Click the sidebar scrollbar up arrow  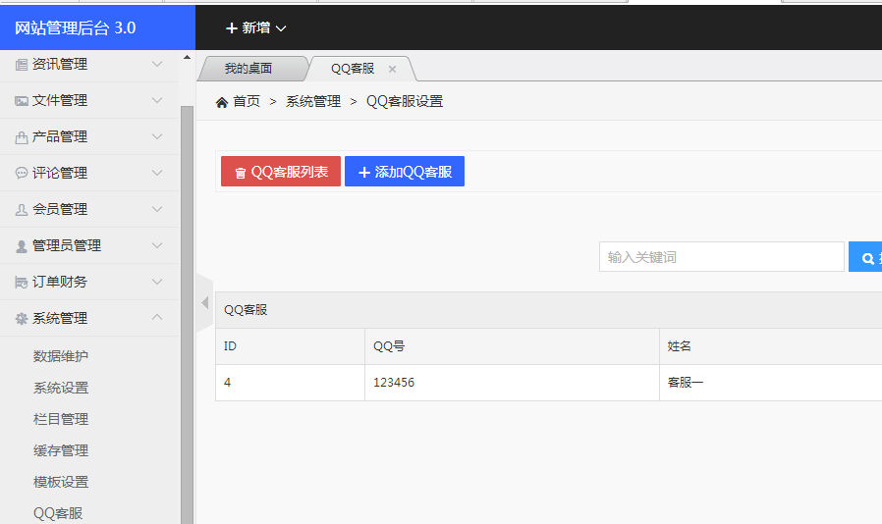pos(187,57)
